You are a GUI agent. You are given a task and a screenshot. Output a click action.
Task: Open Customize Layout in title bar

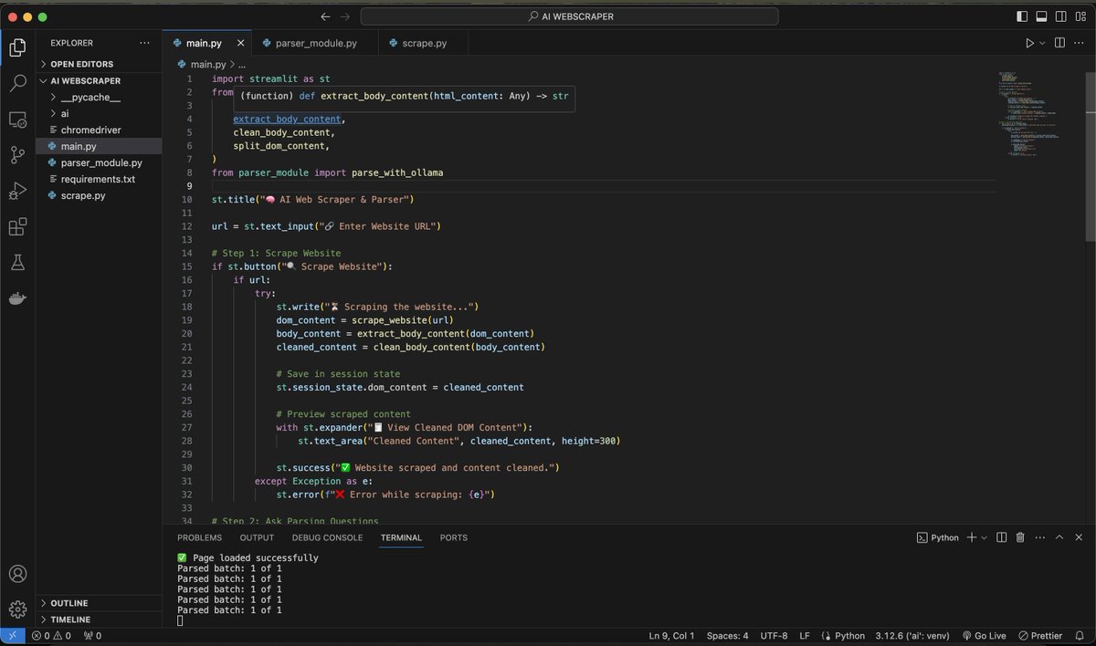(1080, 16)
